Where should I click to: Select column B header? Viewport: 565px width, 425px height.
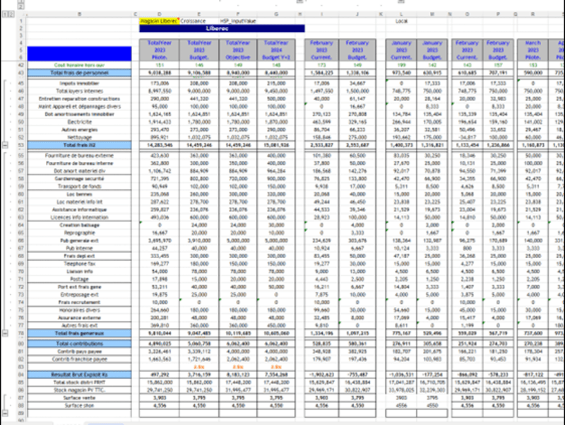click(79, 14)
